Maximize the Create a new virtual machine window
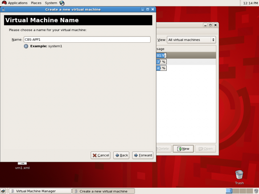The image size is (259, 194). pyautogui.click(x=148, y=9)
